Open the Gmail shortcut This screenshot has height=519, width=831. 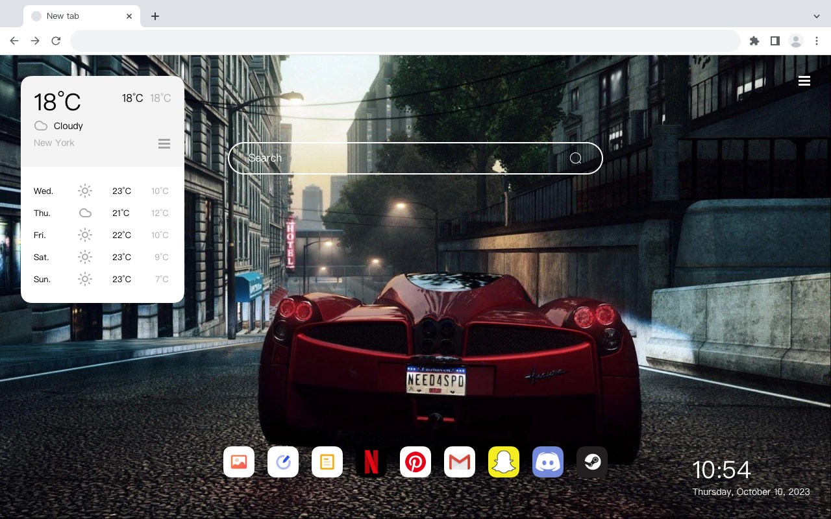point(460,462)
